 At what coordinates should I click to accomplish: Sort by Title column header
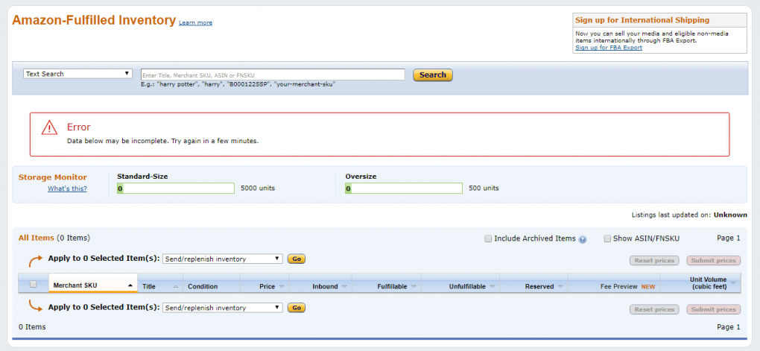(149, 287)
